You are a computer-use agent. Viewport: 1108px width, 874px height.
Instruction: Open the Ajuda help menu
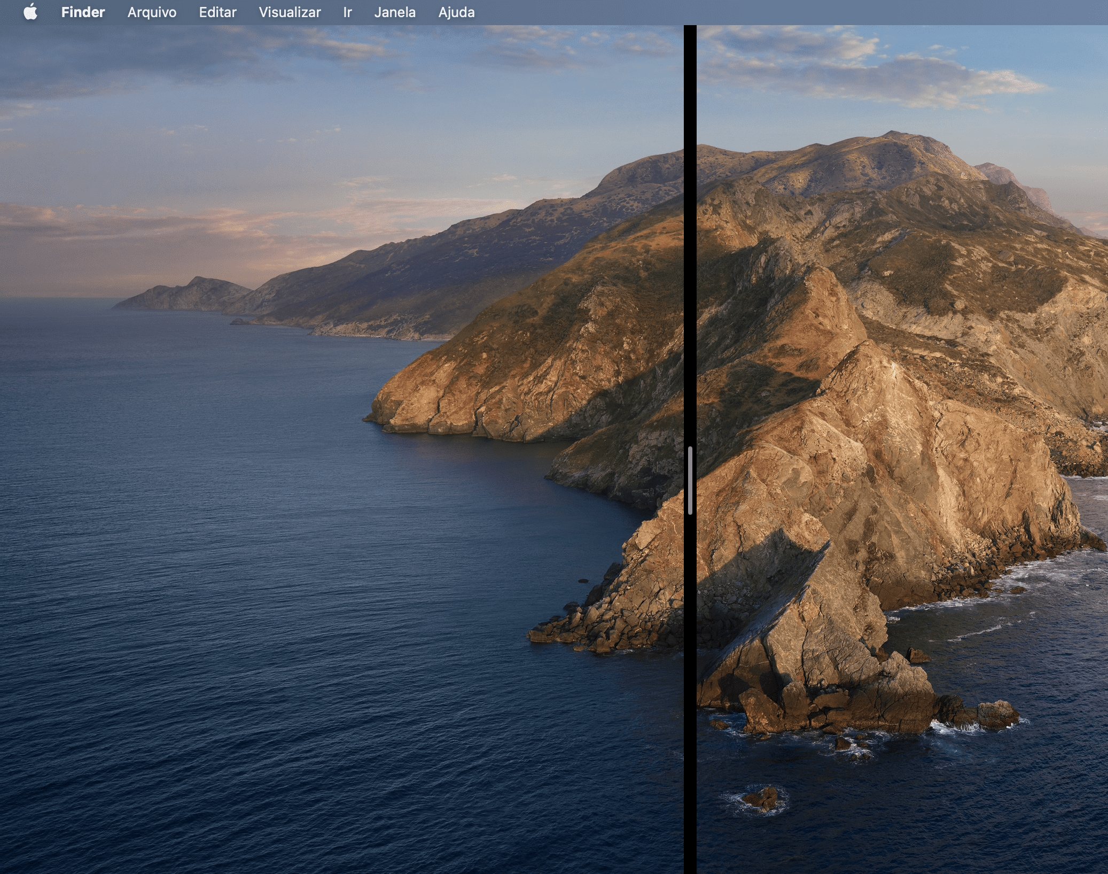coord(456,12)
